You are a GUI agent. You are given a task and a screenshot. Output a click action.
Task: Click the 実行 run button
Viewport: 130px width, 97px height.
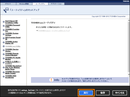click(x=86, y=93)
